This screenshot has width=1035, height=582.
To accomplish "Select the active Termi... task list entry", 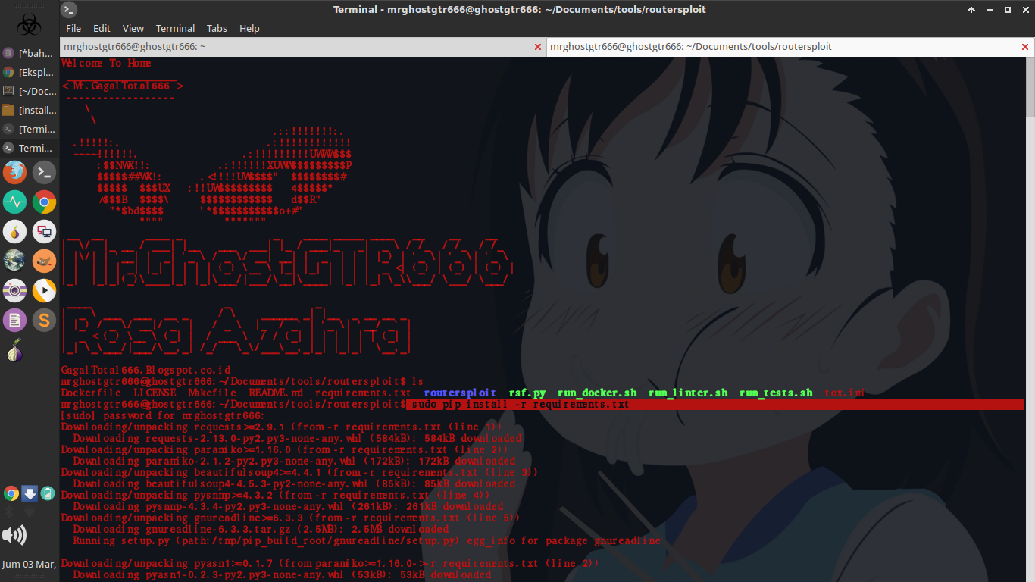I will (30, 148).
